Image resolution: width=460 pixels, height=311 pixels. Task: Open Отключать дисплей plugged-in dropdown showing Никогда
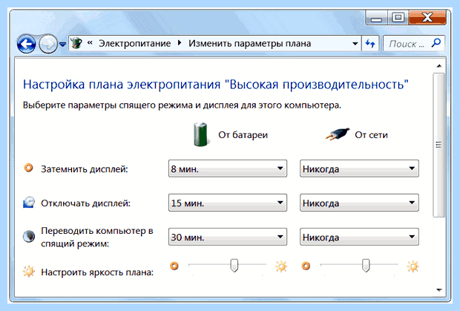[359, 203]
